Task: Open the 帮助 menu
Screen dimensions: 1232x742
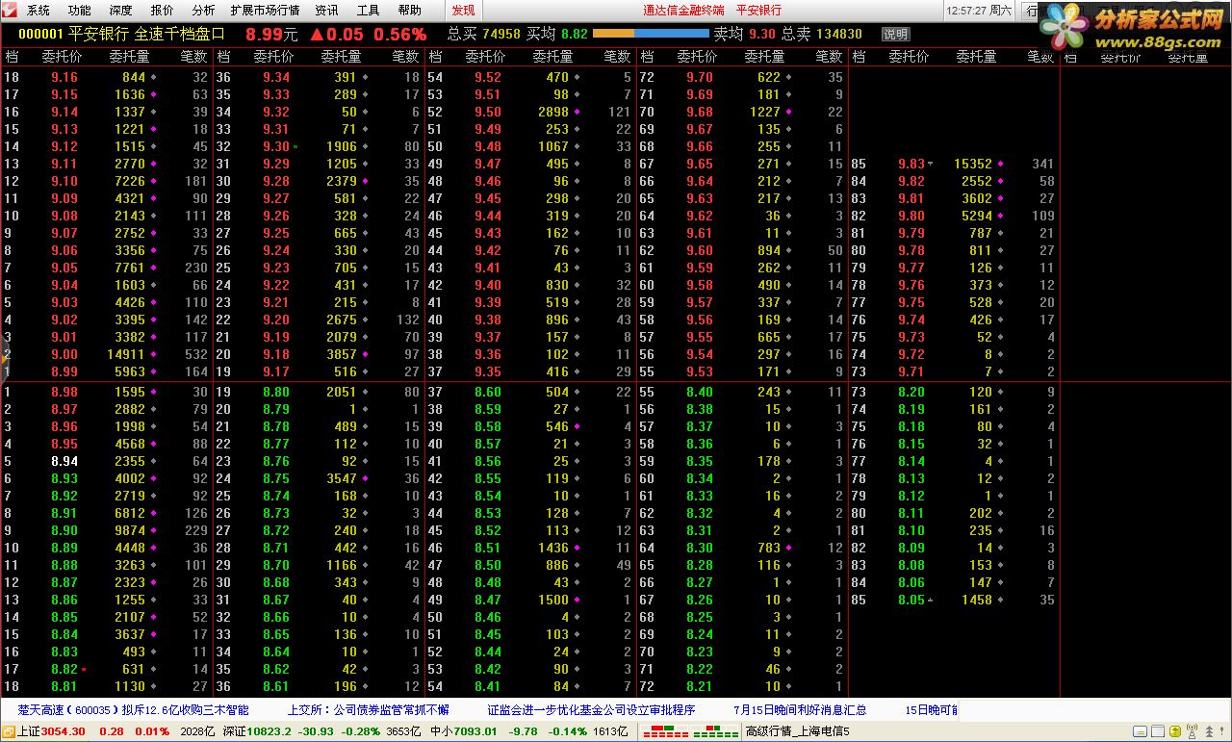Action: click(x=409, y=11)
